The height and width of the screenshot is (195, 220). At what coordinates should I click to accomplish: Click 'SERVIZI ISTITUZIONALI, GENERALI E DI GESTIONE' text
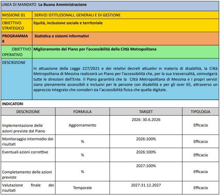pyautogui.click(x=77, y=15)
